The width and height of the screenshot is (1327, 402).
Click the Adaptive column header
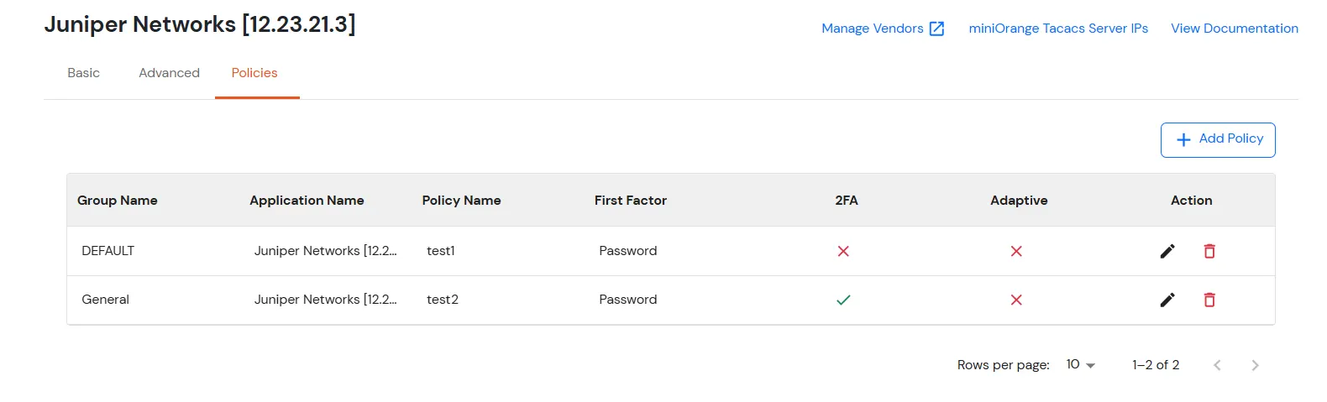1019,201
